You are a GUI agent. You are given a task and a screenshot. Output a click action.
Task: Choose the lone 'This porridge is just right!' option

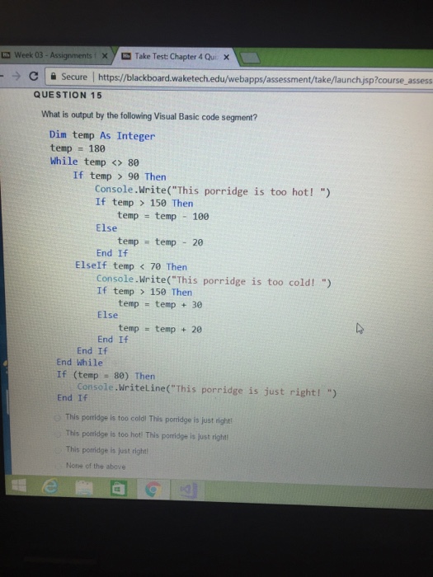pyautogui.click(x=58, y=450)
